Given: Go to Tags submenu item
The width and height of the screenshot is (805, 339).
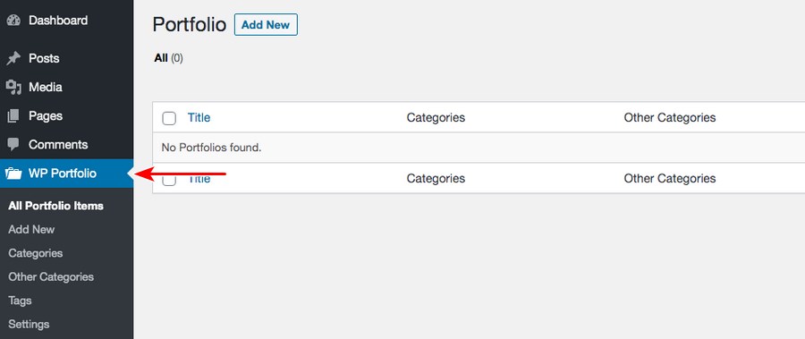Looking at the screenshot, I should [20, 301].
